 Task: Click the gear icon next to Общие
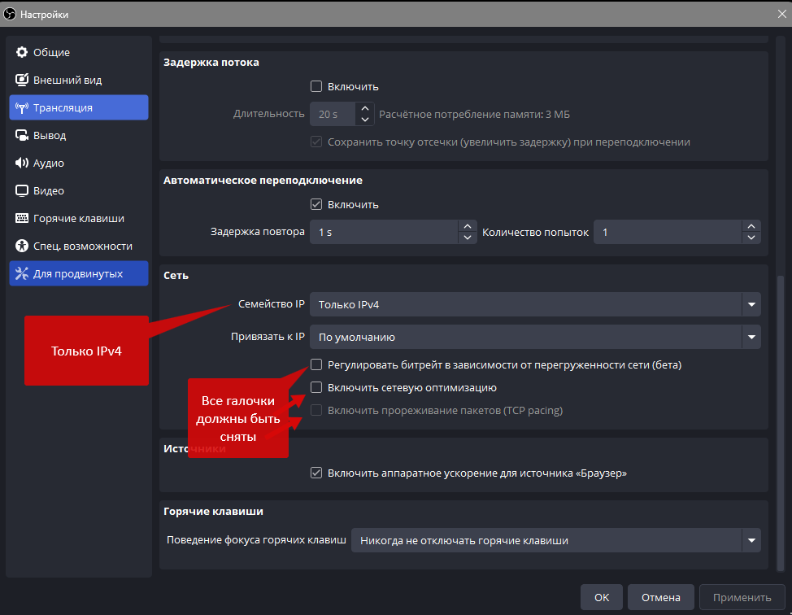click(x=22, y=52)
